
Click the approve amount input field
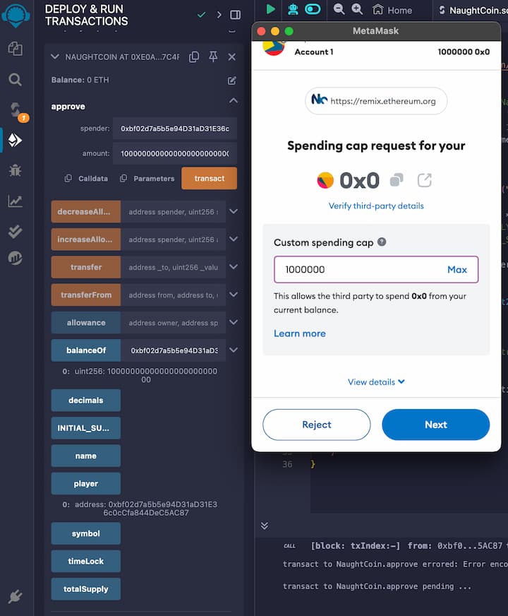pos(174,153)
